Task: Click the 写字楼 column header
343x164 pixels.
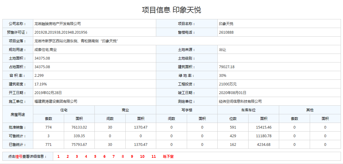Action: pyautogui.click(x=187, y=110)
